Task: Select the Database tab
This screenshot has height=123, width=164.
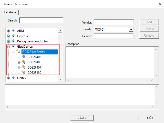Action: click(10, 12)
